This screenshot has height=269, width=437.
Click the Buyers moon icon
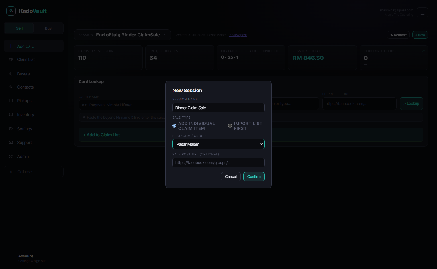point(11,74)
